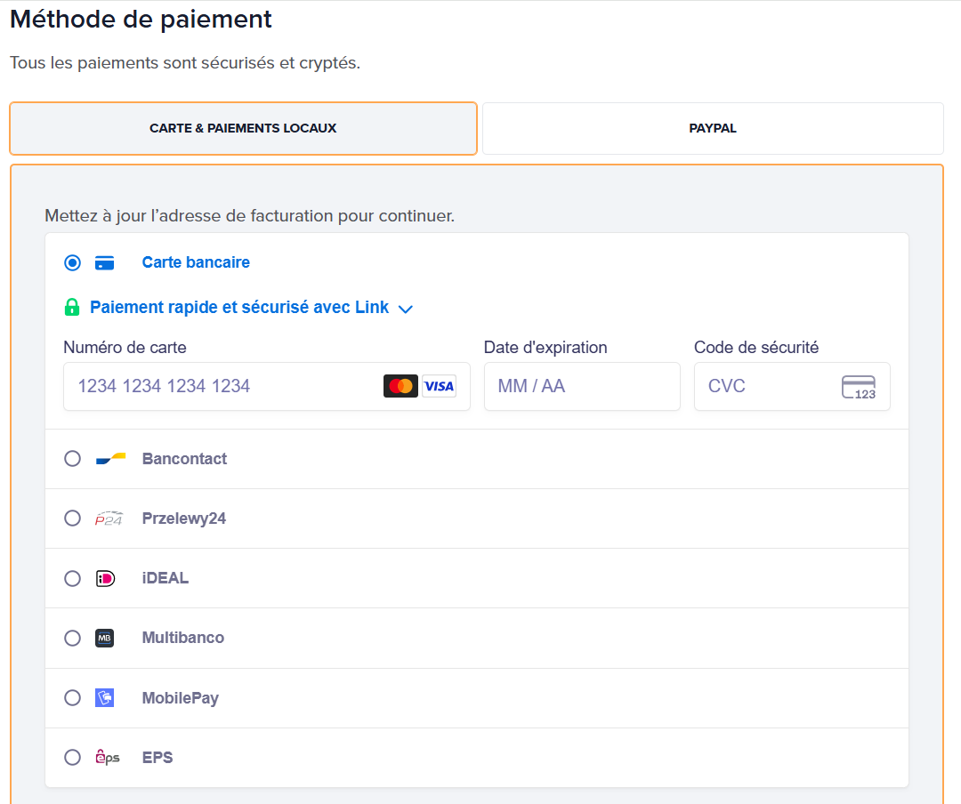Select the Carte bancaire radio button

coord(72,263)
